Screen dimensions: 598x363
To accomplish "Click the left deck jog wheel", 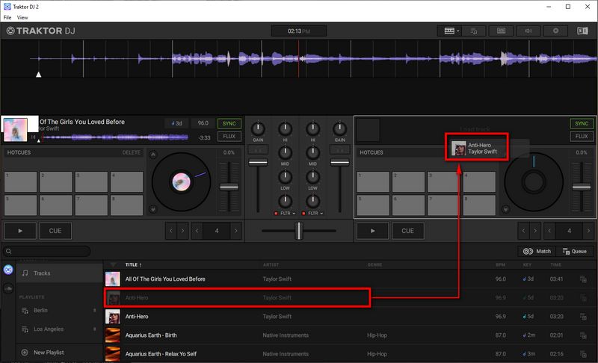I will 181,182.
